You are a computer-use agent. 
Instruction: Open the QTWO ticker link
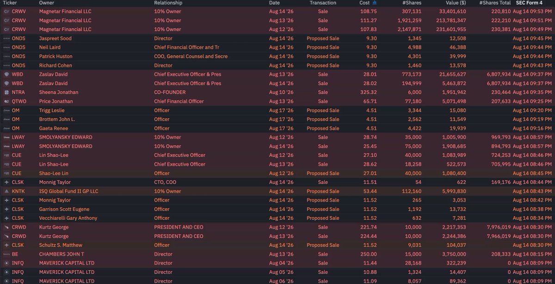coord(19,101)
